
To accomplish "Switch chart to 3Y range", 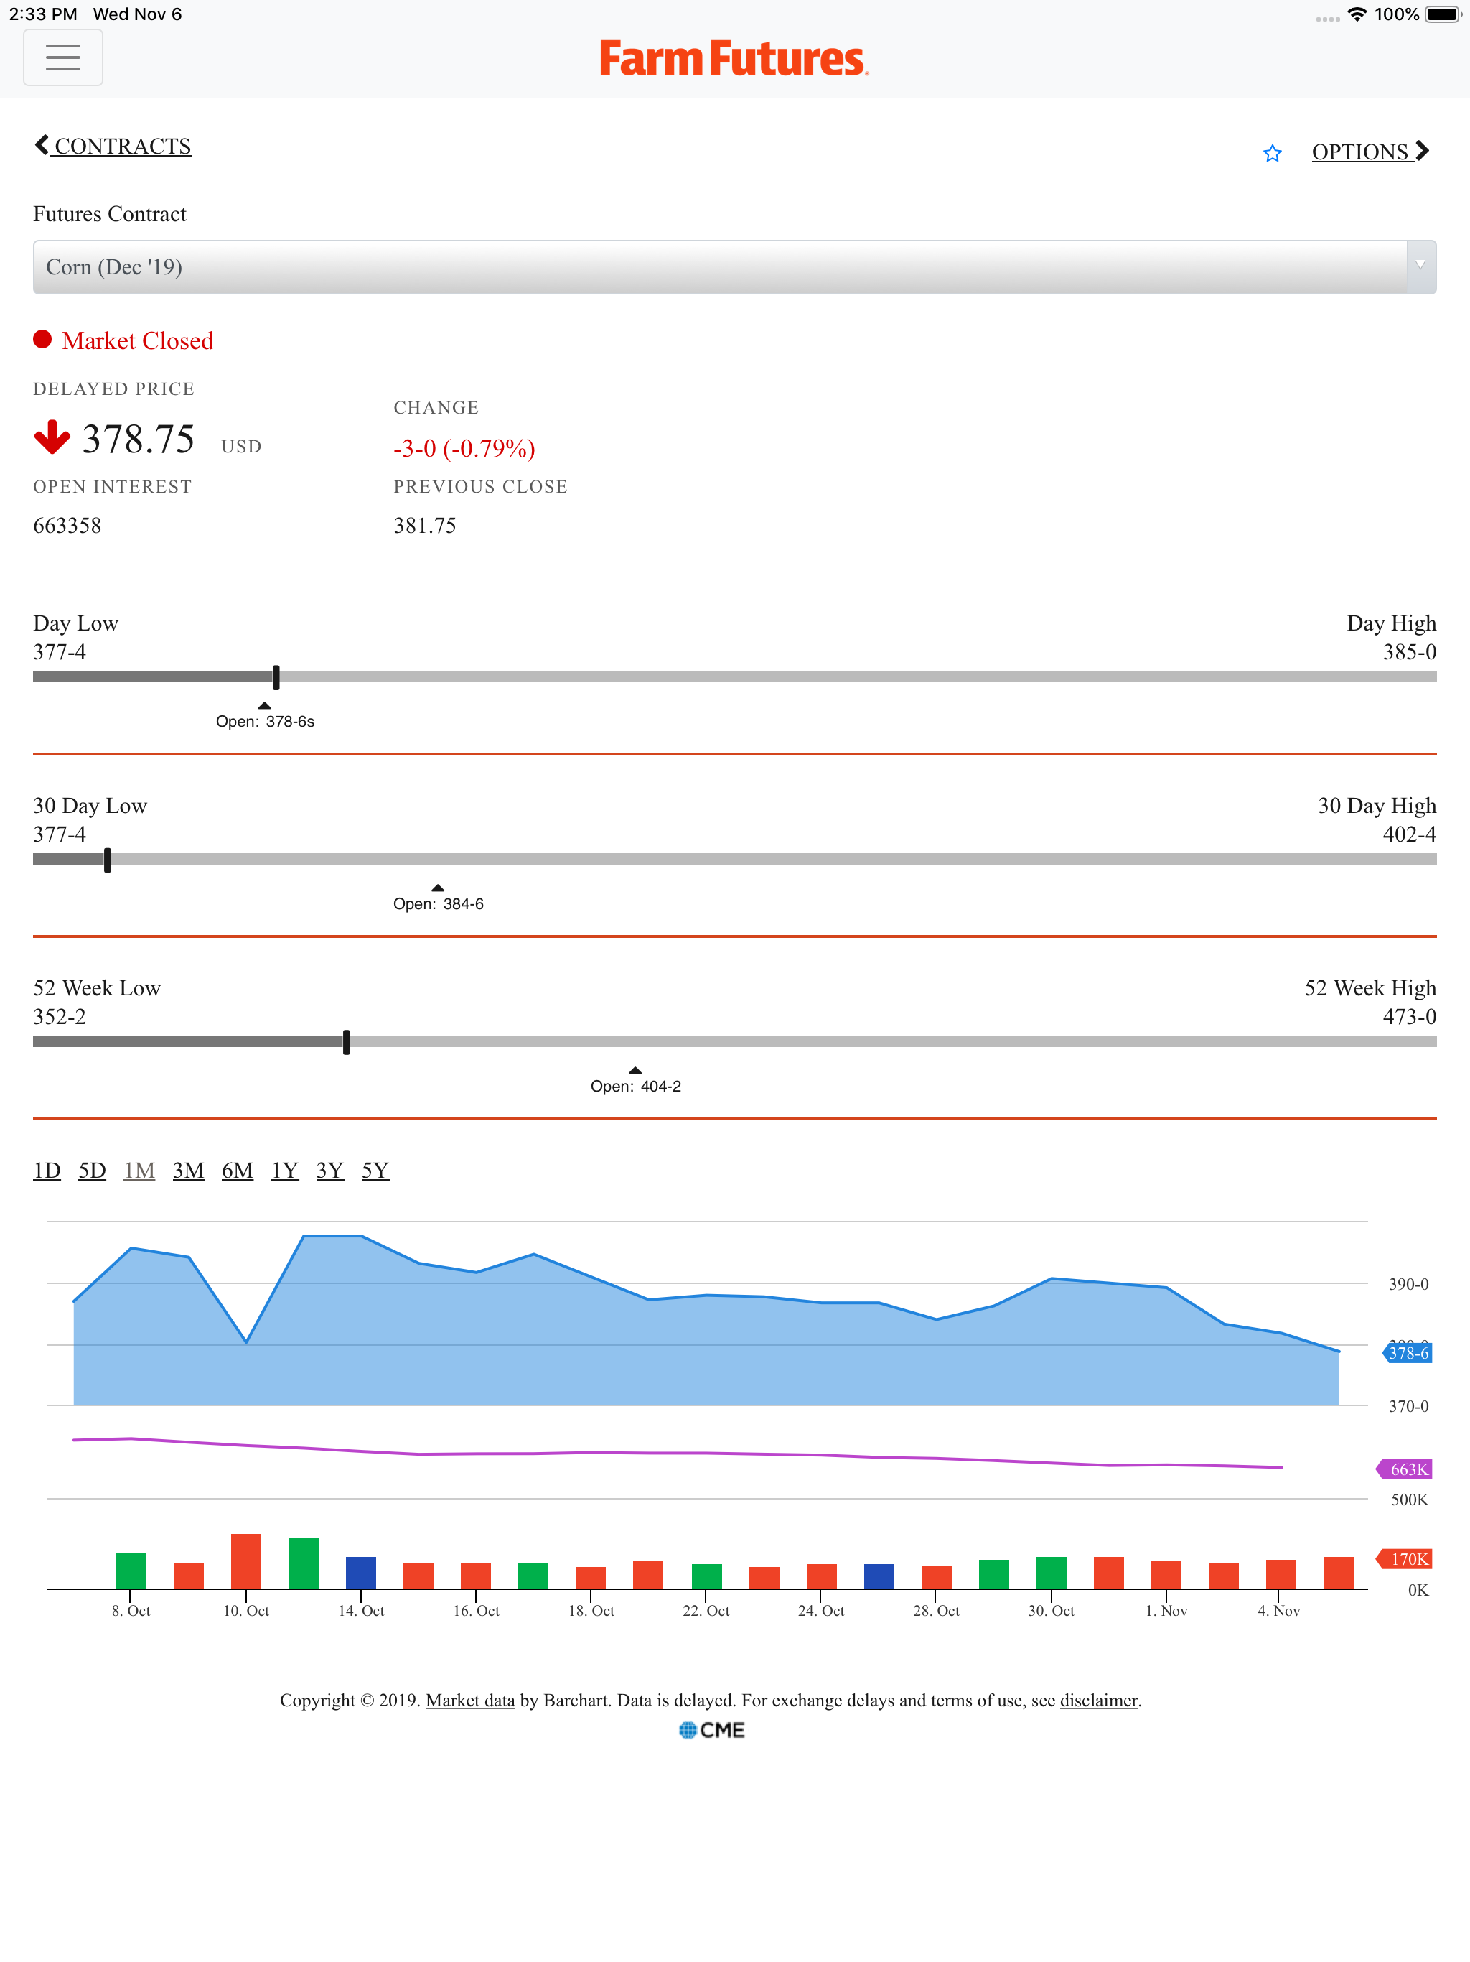I will click(x=330, y=1171).
